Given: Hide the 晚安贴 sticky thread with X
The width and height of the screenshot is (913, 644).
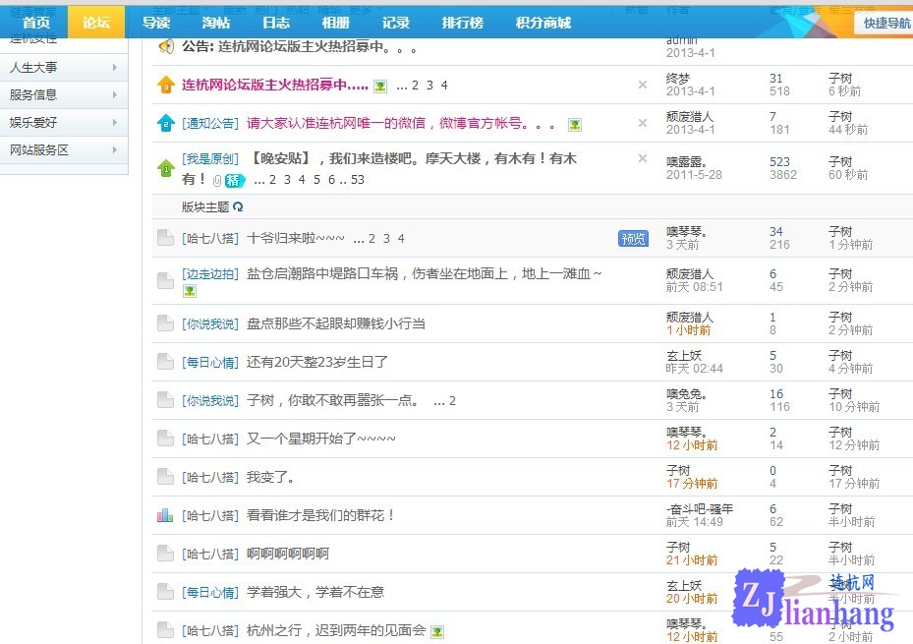Looking at the screenshot, I should (642, 158).
